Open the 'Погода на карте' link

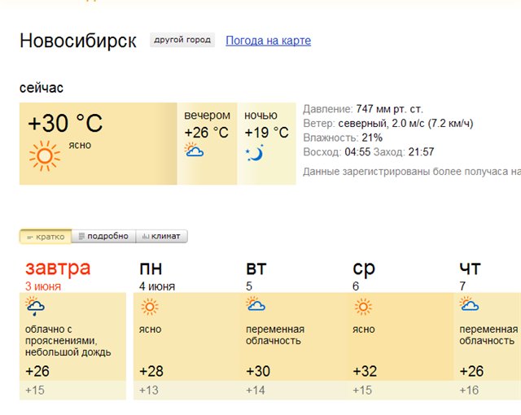pyautogui.click(x=268, y=41)
